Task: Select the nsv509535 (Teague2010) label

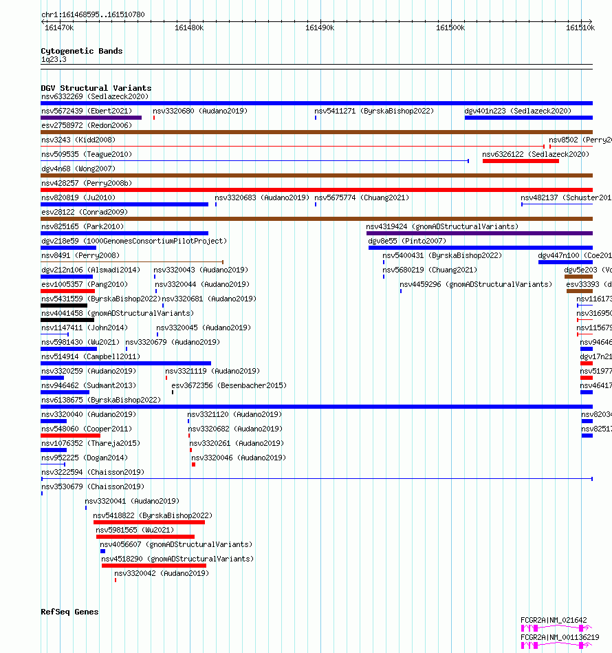Action: [x=87, y=155]
